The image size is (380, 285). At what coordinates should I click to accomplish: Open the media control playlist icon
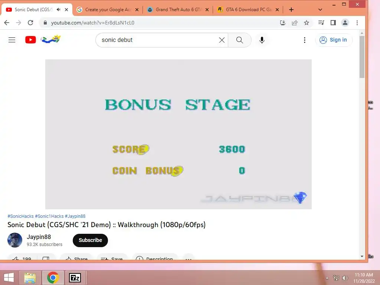click(321, 23)
